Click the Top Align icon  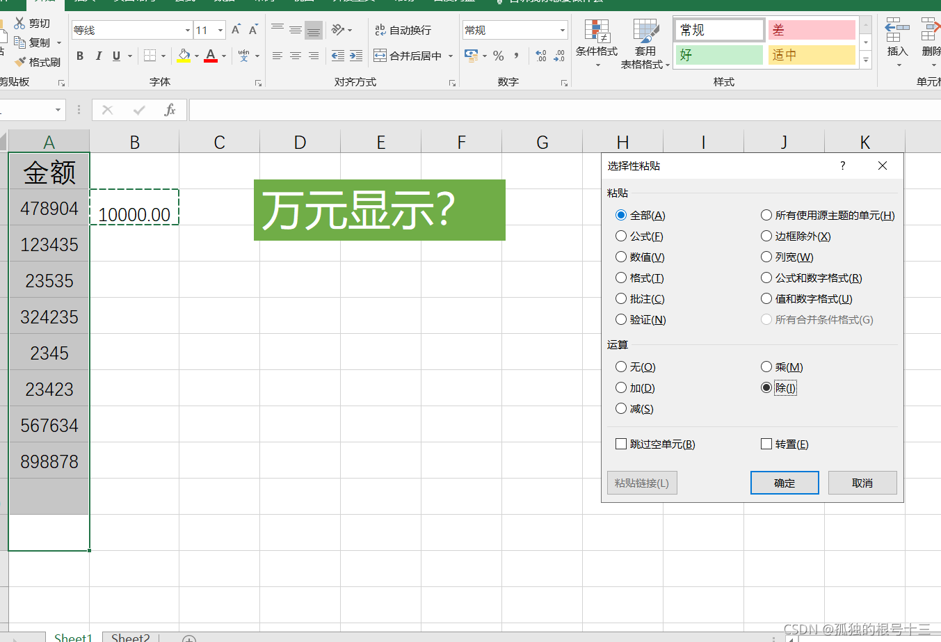pyautogui.click(x=278, y=30)
